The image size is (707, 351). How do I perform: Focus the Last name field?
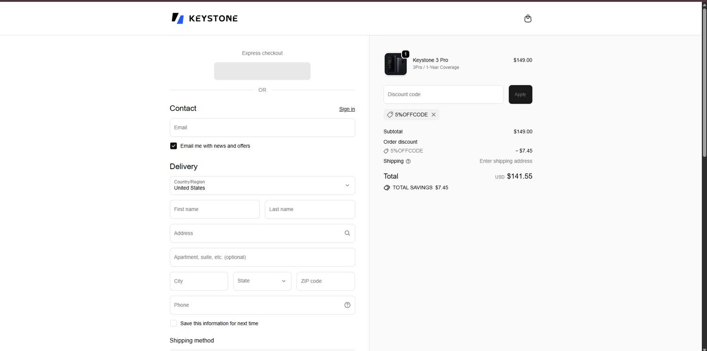pyautogui.click(x=310, y=209)
